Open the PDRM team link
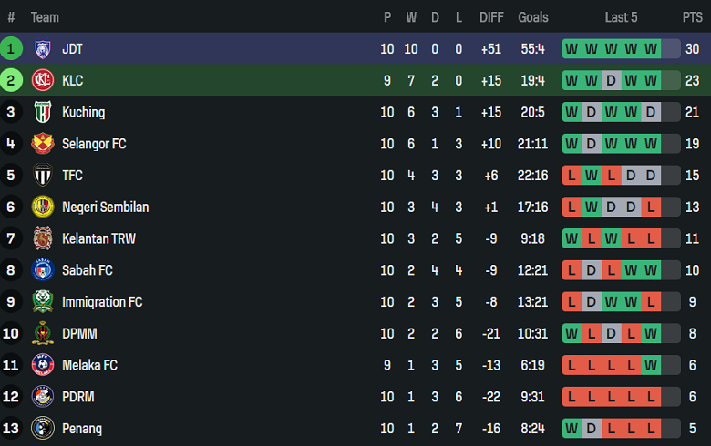This screenshot has height=446, width=711. point(78,397)
